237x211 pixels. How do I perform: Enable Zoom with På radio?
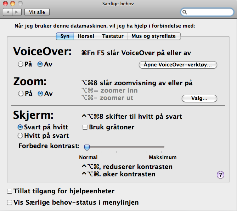click(21, 94)
